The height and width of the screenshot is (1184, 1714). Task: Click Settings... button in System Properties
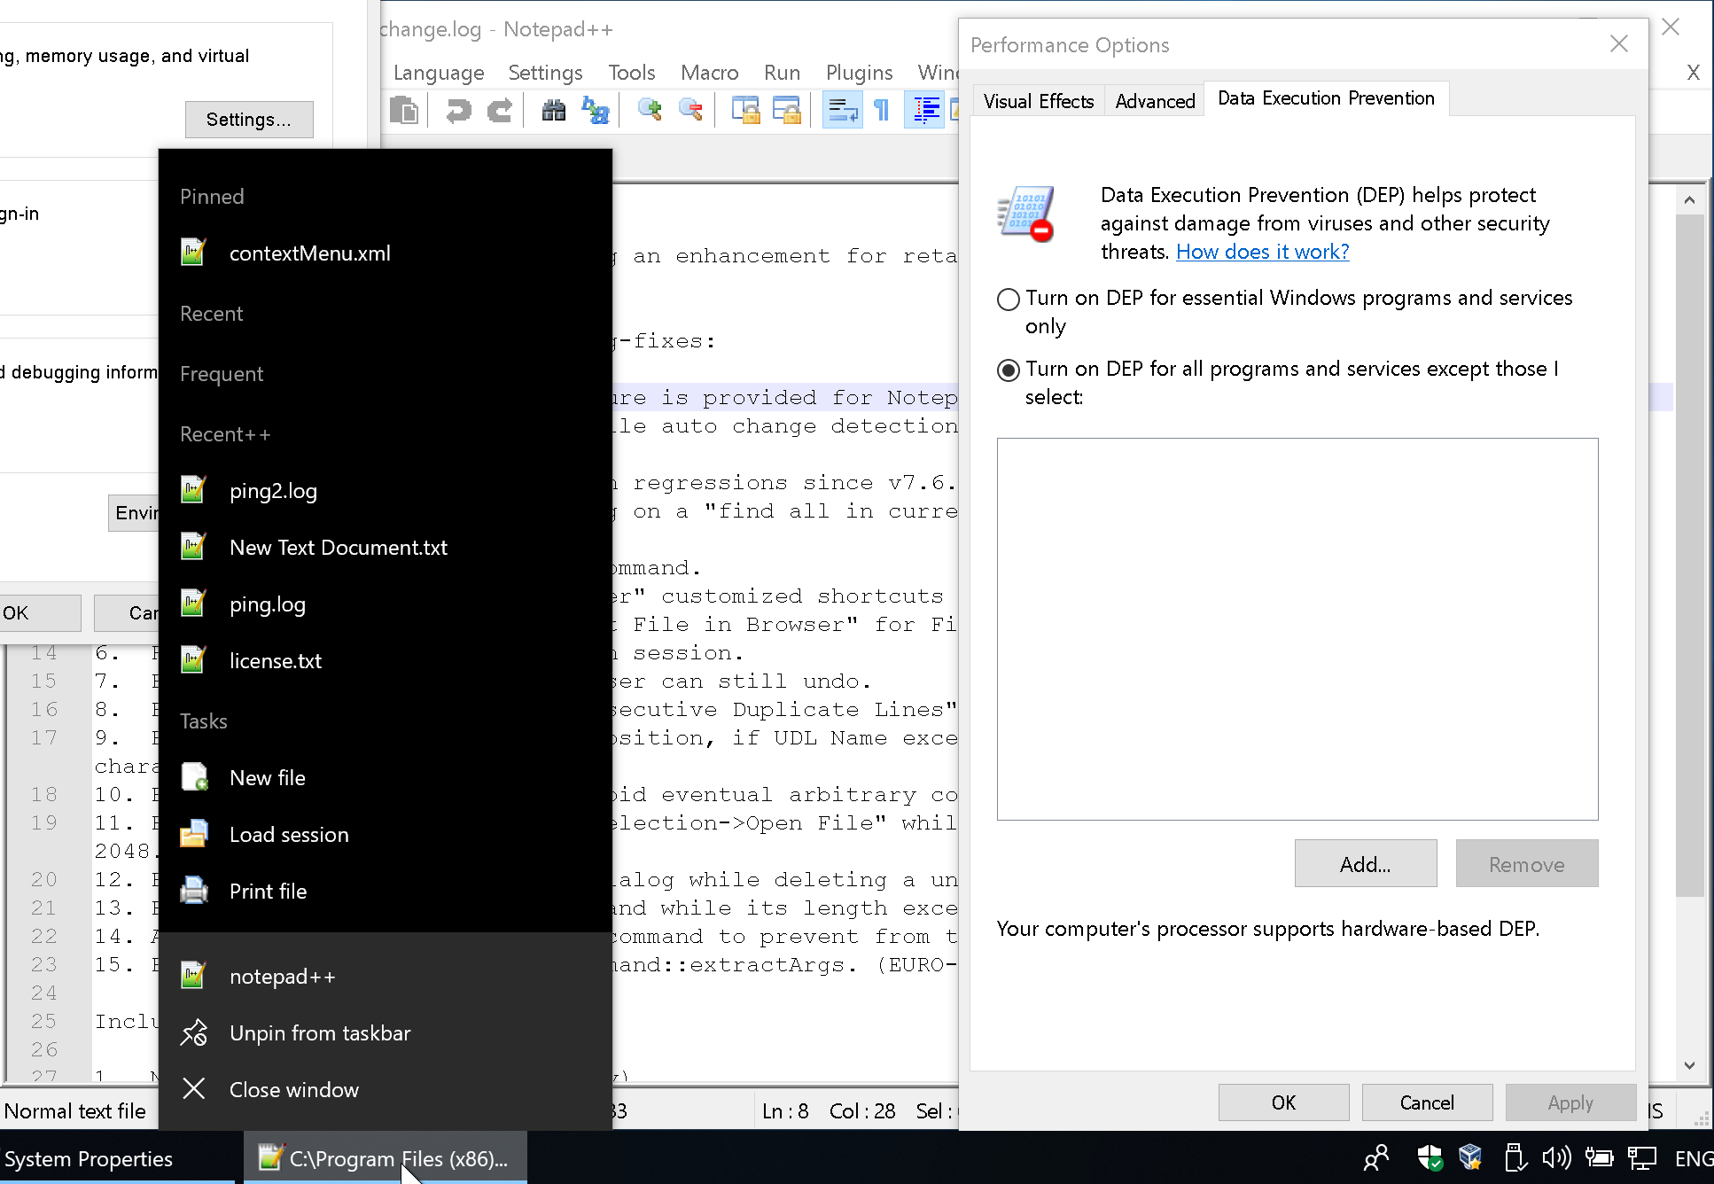click(x=248, y=120)
